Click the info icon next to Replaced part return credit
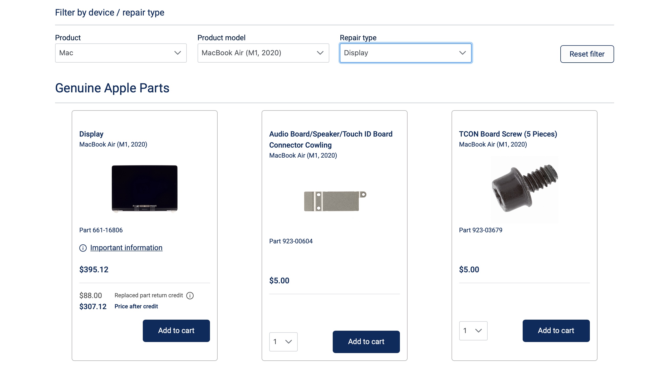Screen dimensions: 666x372 click(190, 296)
